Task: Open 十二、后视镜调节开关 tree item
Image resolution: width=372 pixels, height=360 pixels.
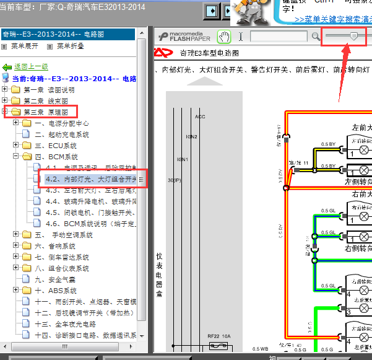Action: tap(84, 314)
